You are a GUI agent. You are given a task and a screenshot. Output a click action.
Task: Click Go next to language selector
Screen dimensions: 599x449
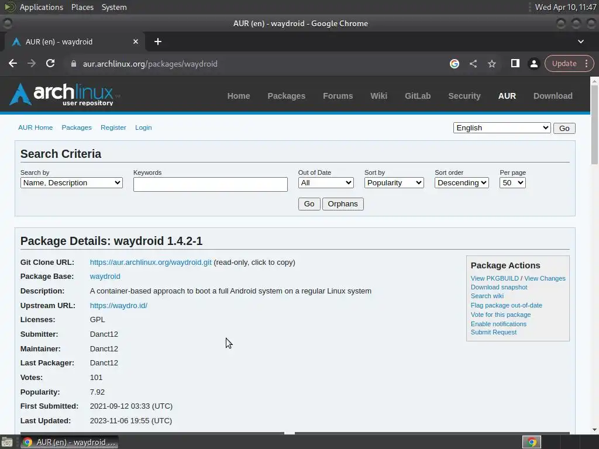564,128
